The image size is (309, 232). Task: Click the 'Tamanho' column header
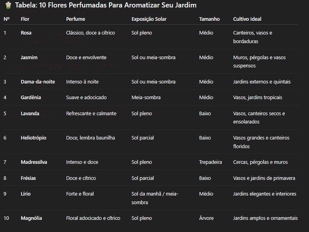[x=209, y=19]
